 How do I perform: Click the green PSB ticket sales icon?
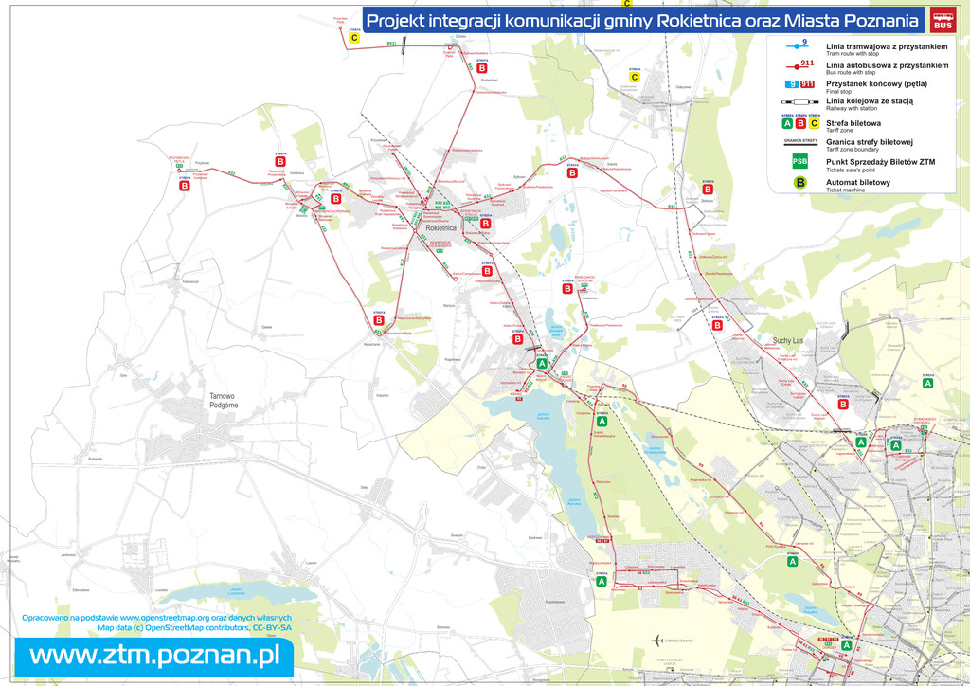(800, 162)
